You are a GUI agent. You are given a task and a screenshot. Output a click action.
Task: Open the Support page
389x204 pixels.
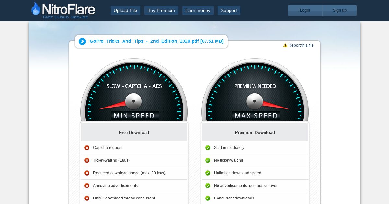pos(229,10)
